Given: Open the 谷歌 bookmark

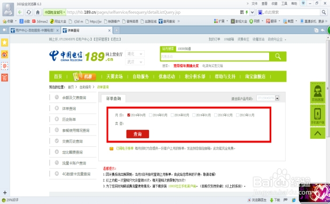Looking at the screenshot, I should pyautogui.click(x=25, y=21).
